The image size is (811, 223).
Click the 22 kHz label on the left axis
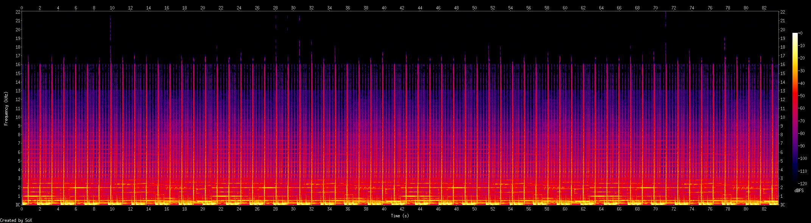tap(18, 12)
